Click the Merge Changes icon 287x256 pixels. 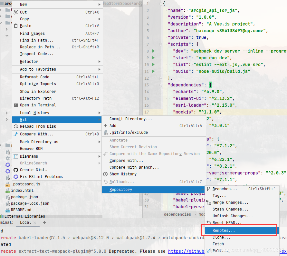pos(208,203)
